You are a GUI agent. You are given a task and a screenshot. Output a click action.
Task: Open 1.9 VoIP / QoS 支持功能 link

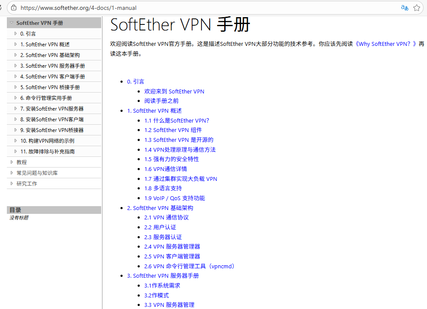pyautogui.click(x=174, y=198)
